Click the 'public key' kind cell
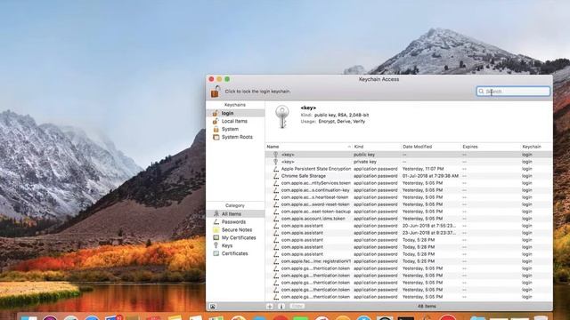570x320 pixels. click(x=364, y=155)
